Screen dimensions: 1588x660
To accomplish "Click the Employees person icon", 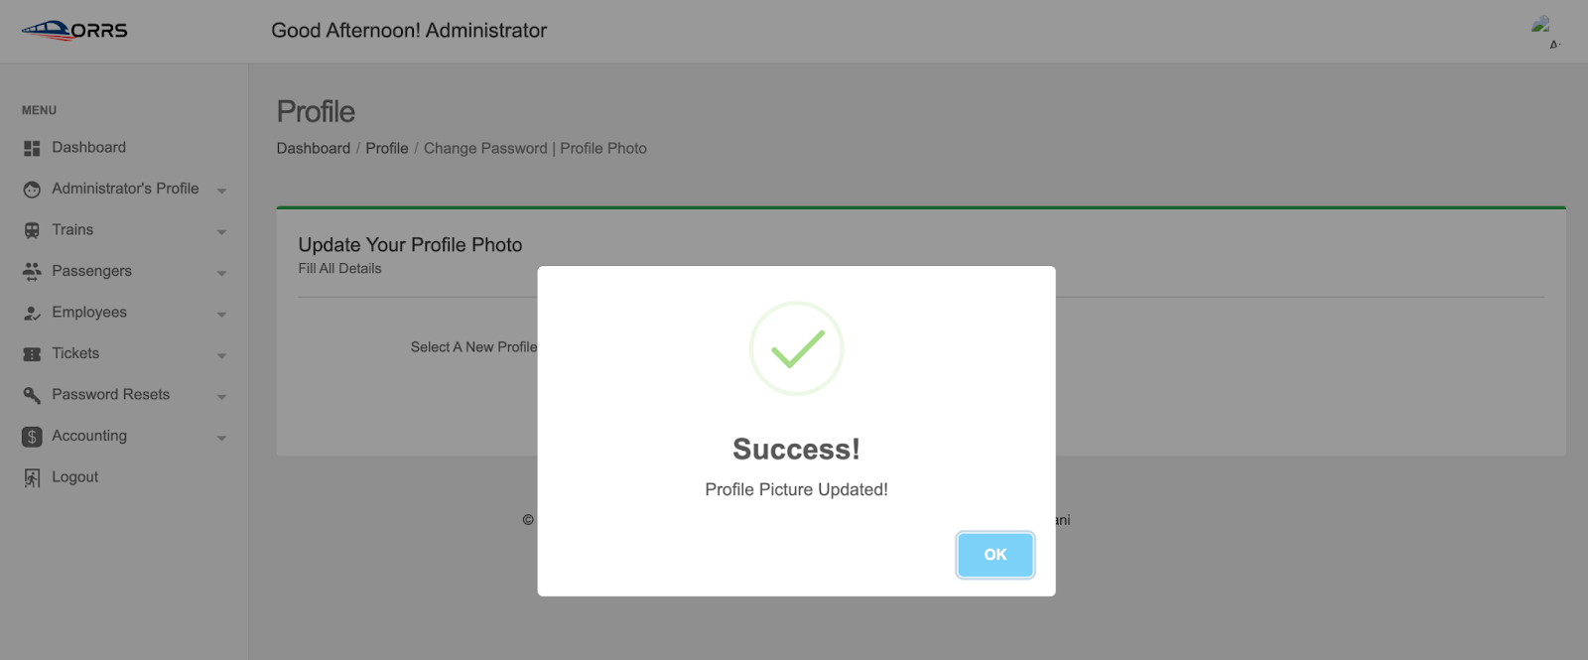I will [32, 313].
